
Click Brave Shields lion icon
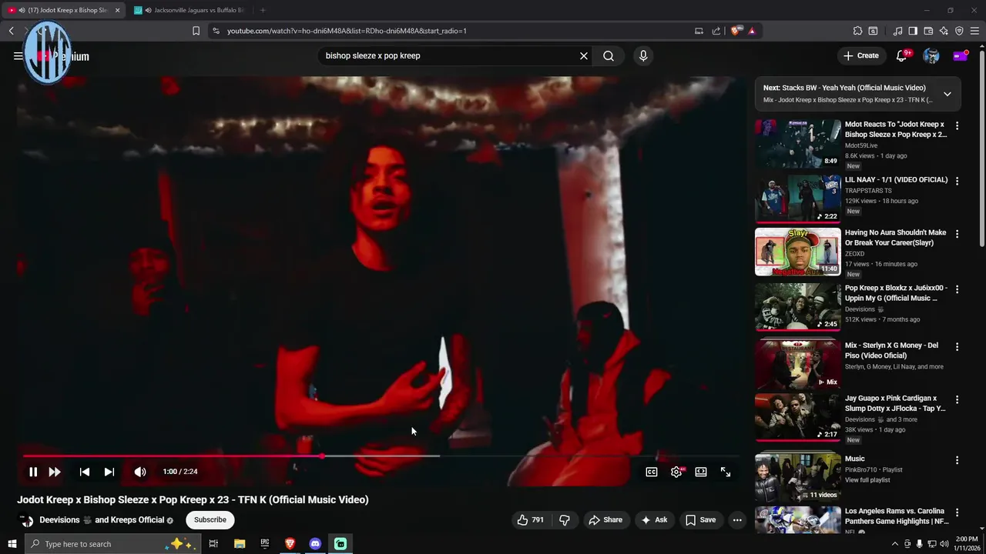(736, 31)
